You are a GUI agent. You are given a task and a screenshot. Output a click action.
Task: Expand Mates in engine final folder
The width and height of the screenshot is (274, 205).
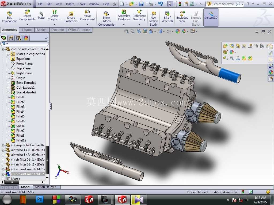[8, 54]
